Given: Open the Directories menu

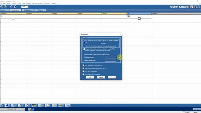Looking at the screenshot, I should pyautogui.click(x=47, y=3).
